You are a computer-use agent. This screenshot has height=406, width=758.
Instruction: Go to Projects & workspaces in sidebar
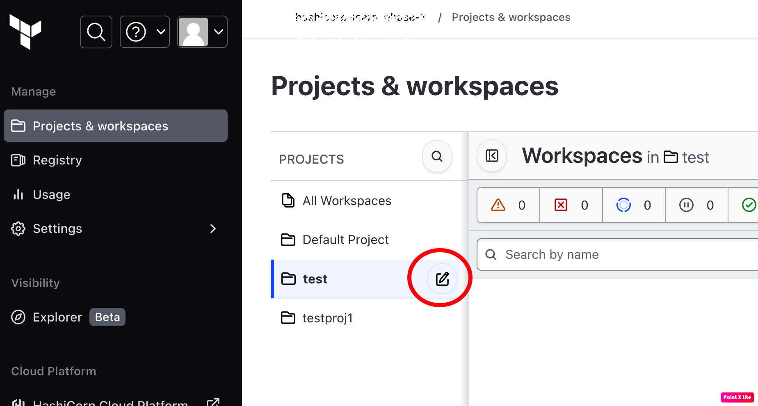pos(116,126)
